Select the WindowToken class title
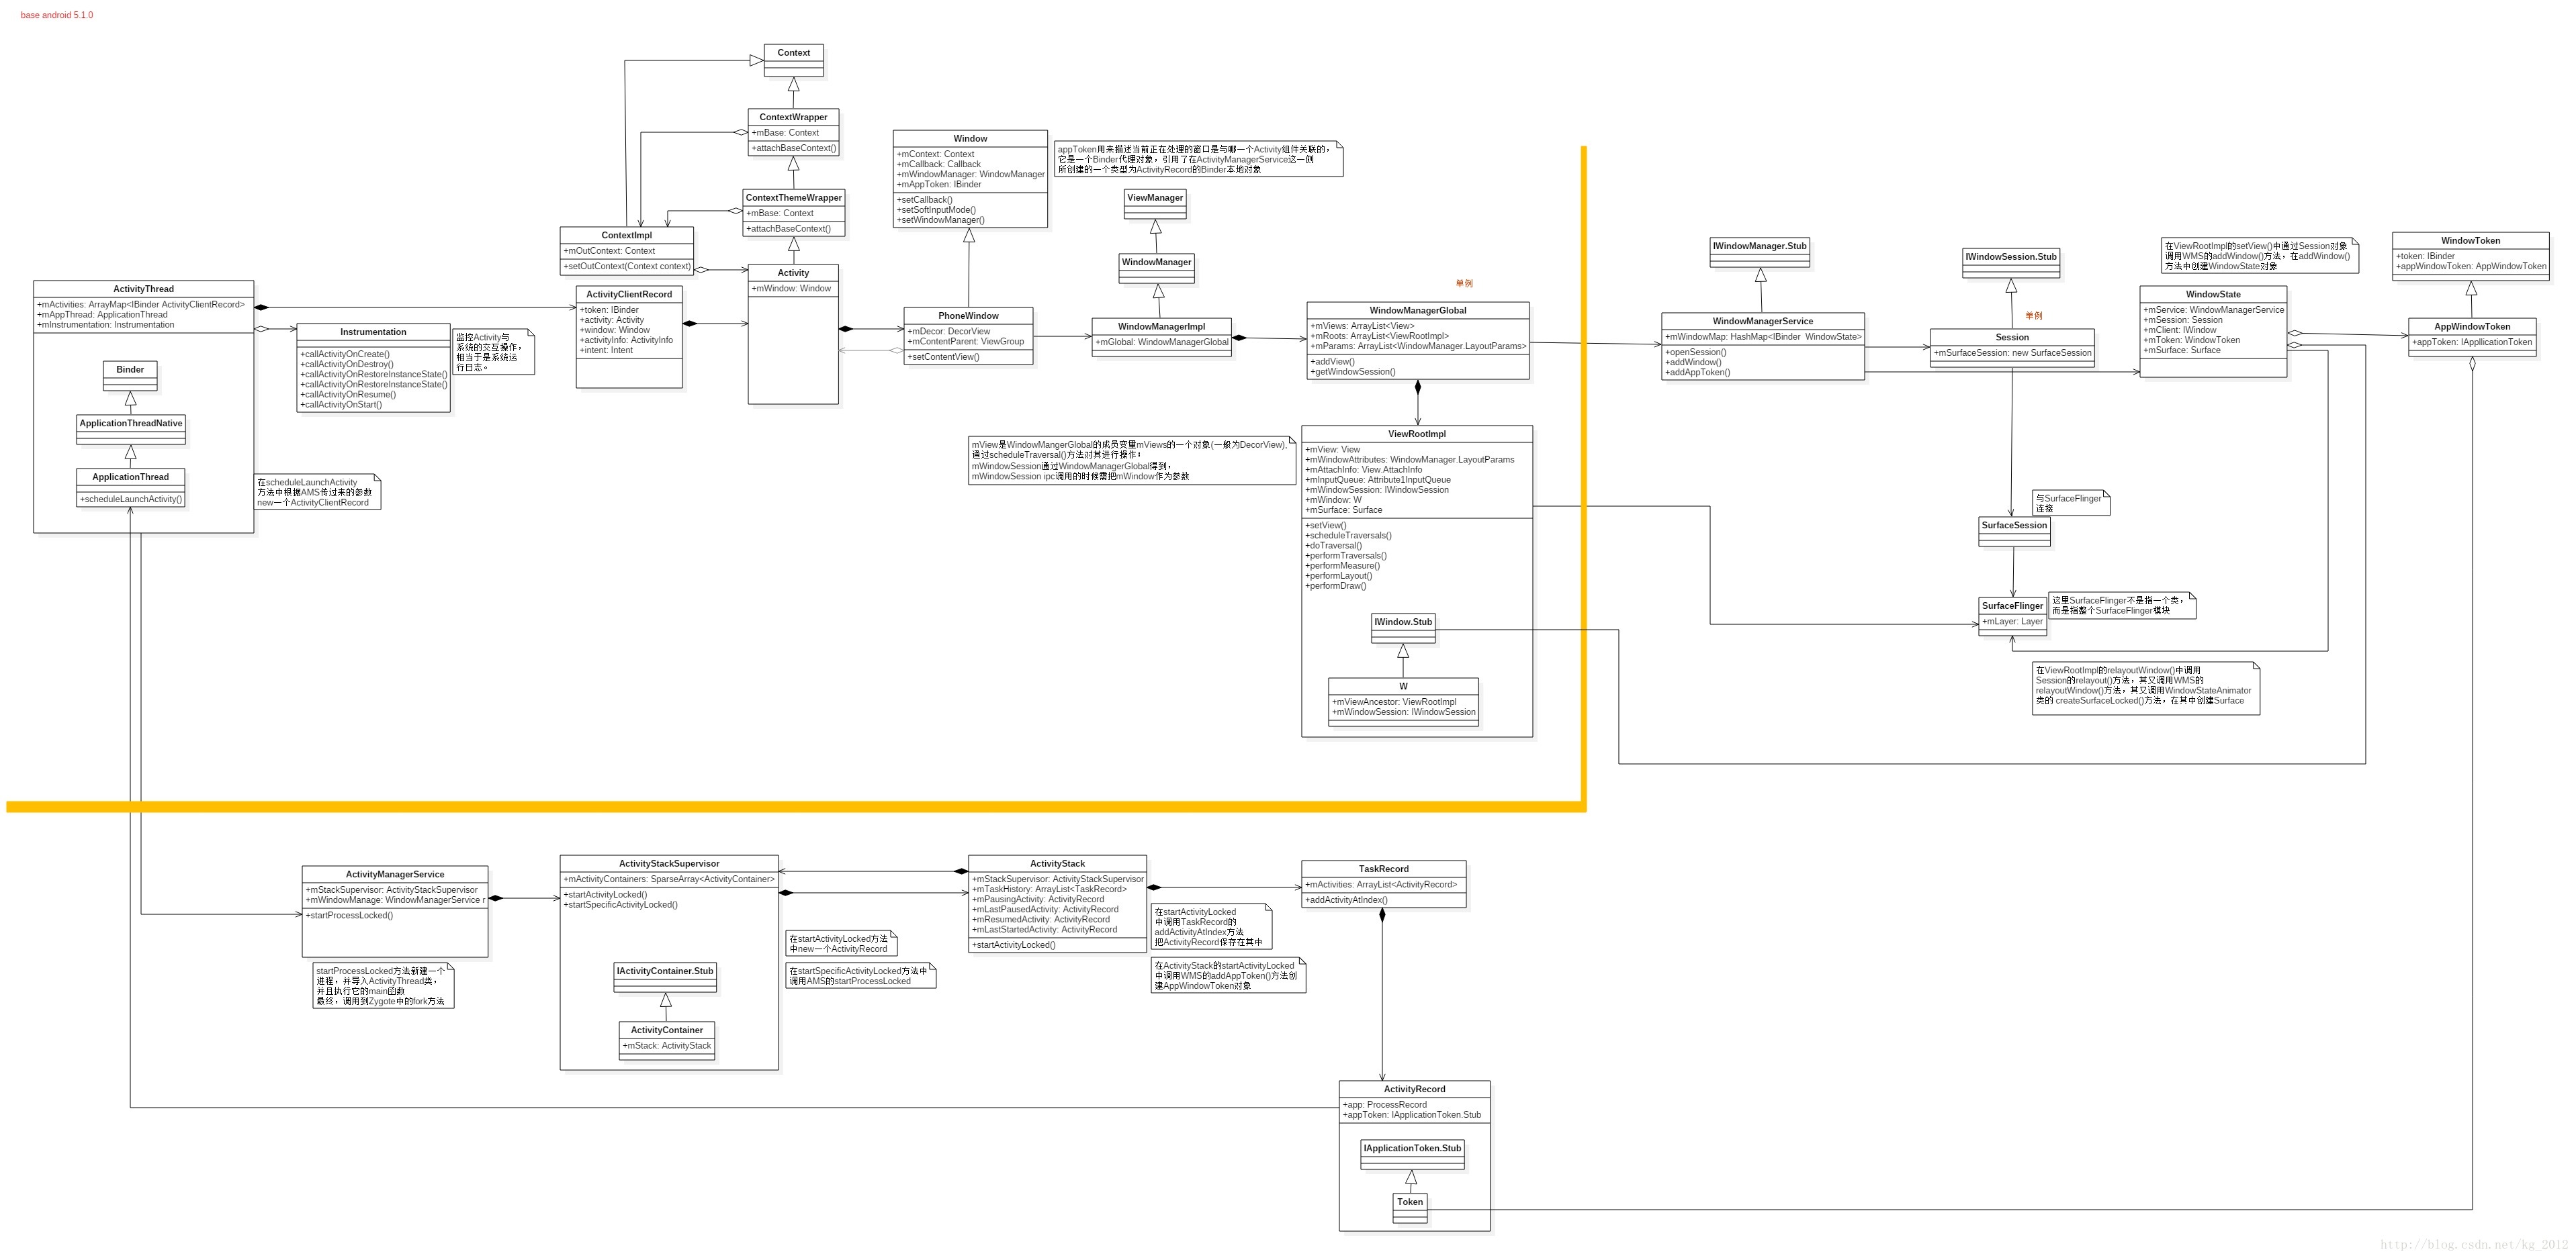2576x1258 pixels. pyautogui.click(x=2471, y=241)
